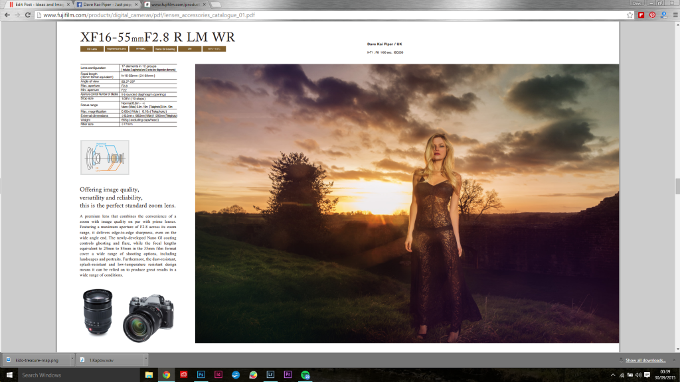Open Premiere Pro from the taskbar
This screenshot has height=382, width=680.
(288, 375)
